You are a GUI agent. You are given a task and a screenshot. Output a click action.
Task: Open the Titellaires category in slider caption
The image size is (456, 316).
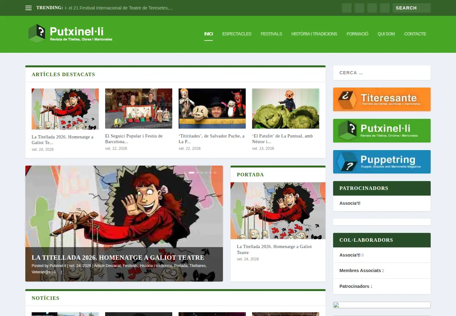[198, 266]
